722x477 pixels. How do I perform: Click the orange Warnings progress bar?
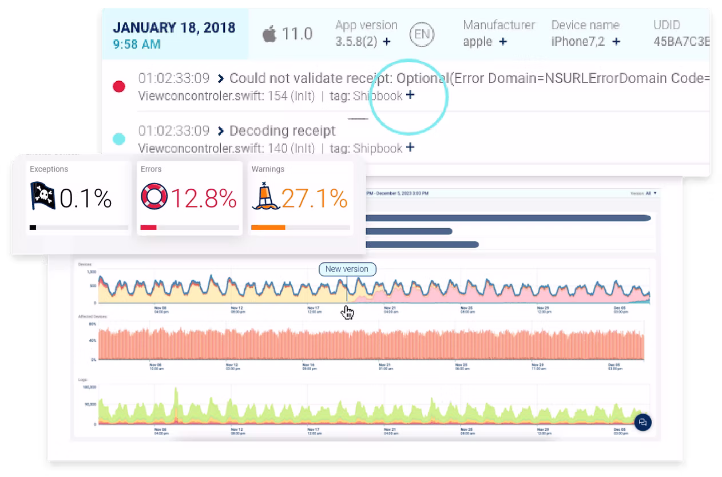(x=269, y=228)
